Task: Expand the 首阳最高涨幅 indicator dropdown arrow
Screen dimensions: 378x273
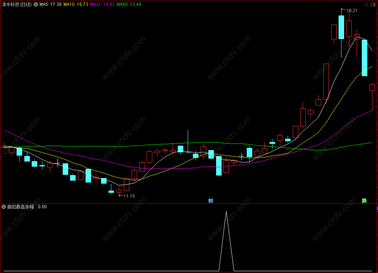Action: pyautogui.click(x=4, y=207)
